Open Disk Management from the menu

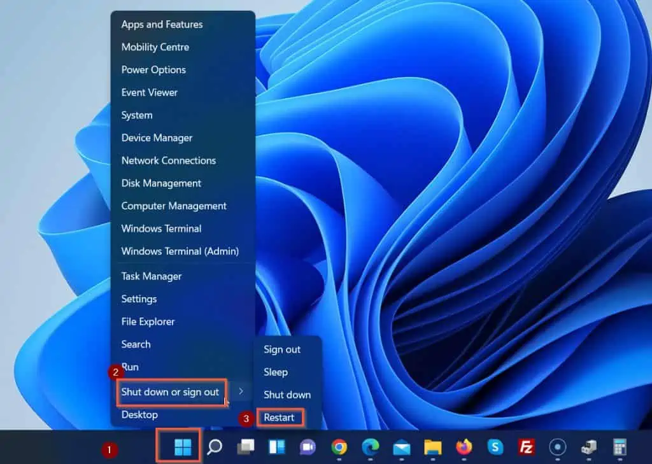pos(160,183)
